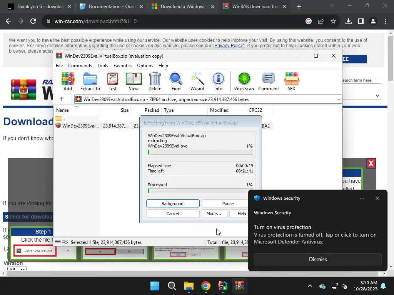Click the Help button in extraction dialog
The height and width of the screenshot is (295, 394).
239,214
